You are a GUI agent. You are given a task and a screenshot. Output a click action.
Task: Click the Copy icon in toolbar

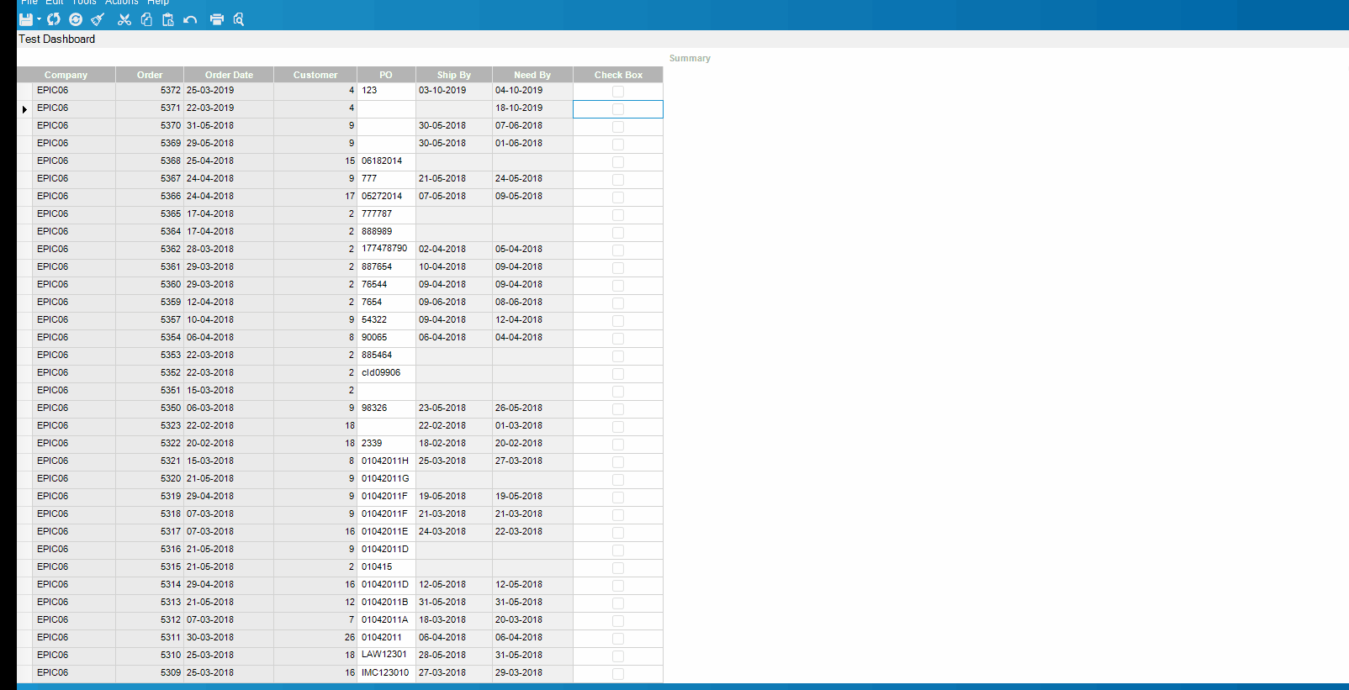[x=146, y=19]
